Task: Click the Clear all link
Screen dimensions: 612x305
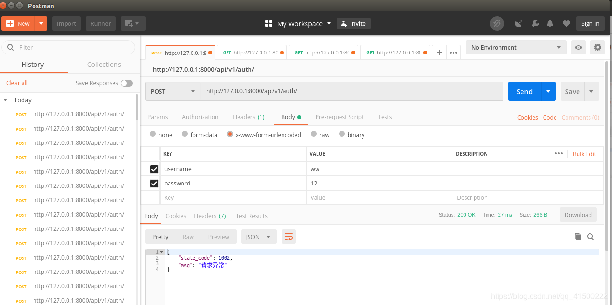Action: click(17, 83)
